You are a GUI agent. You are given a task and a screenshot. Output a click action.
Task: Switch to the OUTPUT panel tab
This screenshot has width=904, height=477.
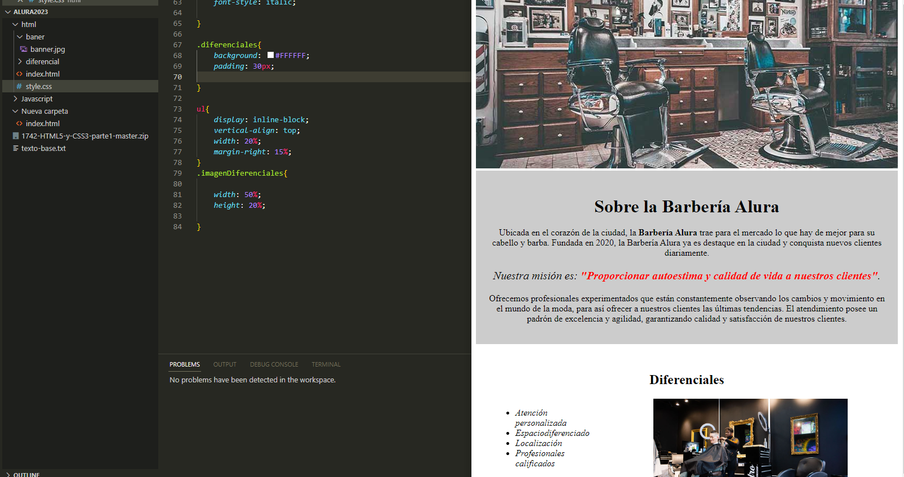(225, 364)
